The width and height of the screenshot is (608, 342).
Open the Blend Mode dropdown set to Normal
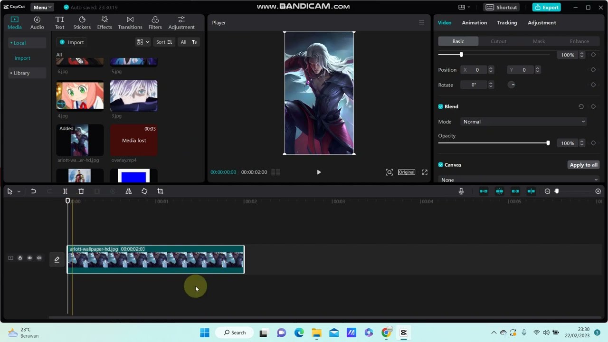[x=523, y=122]
